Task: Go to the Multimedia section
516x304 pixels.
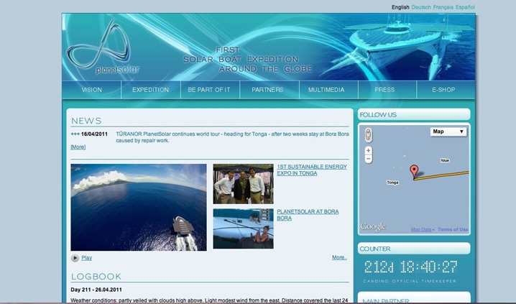Action: (326, 90)
